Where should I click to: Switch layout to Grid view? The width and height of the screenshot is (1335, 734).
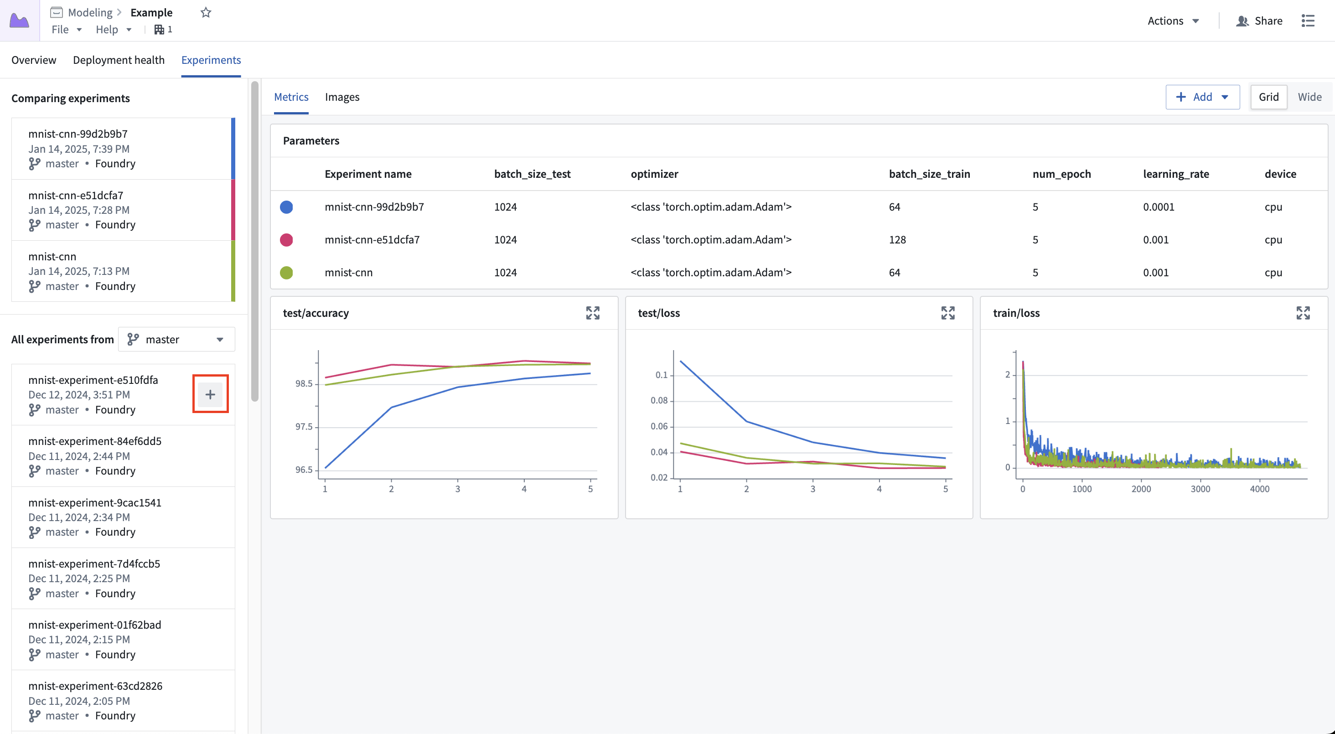tap(1269, 97)
